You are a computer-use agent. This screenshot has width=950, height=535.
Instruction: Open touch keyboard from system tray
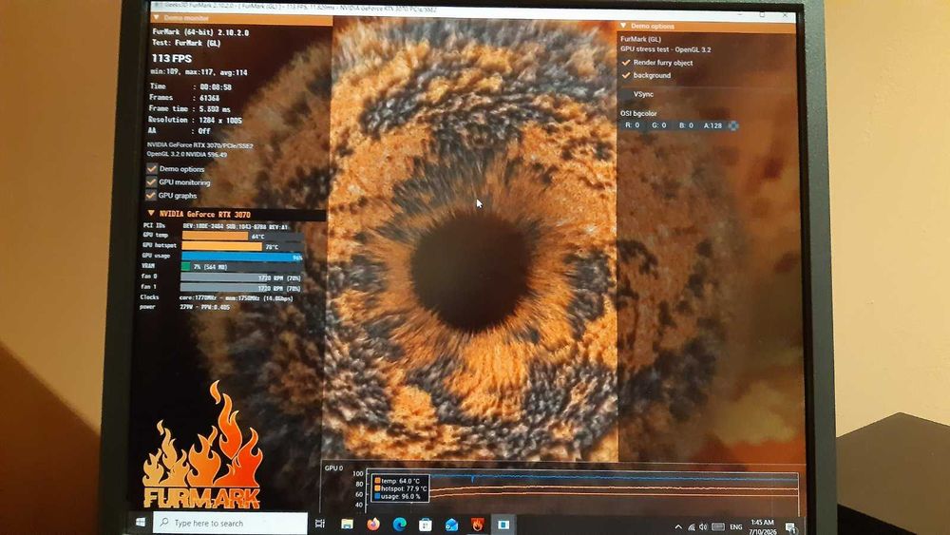[718, 527]
